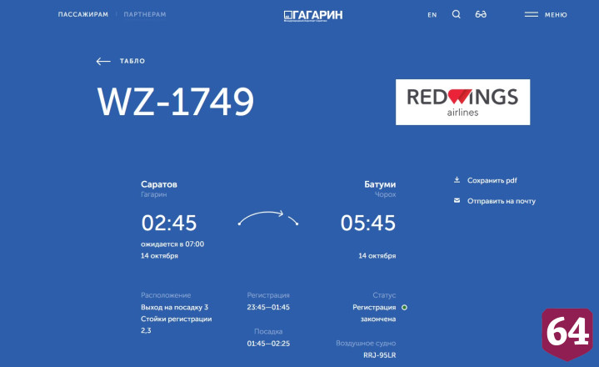
Task: Click the search magnifier icon
Action: pyautogui.click(x=457, y=14)
